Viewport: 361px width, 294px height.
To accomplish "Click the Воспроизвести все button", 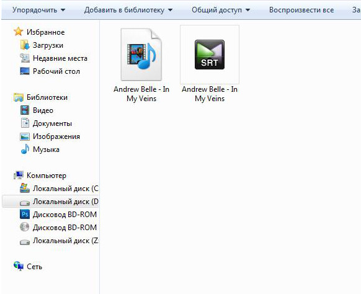I will point(301,10).
